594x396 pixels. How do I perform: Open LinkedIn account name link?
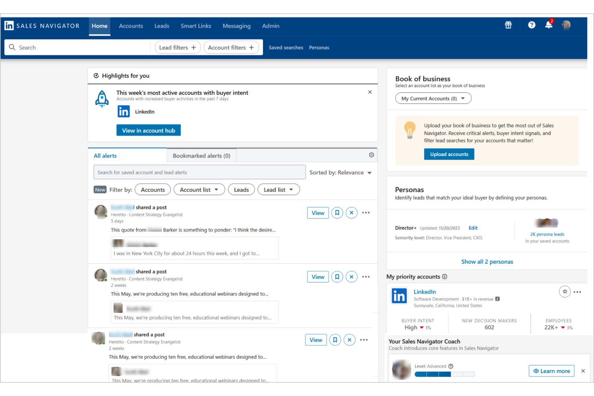pyautogui.click(x=425, y=292)
